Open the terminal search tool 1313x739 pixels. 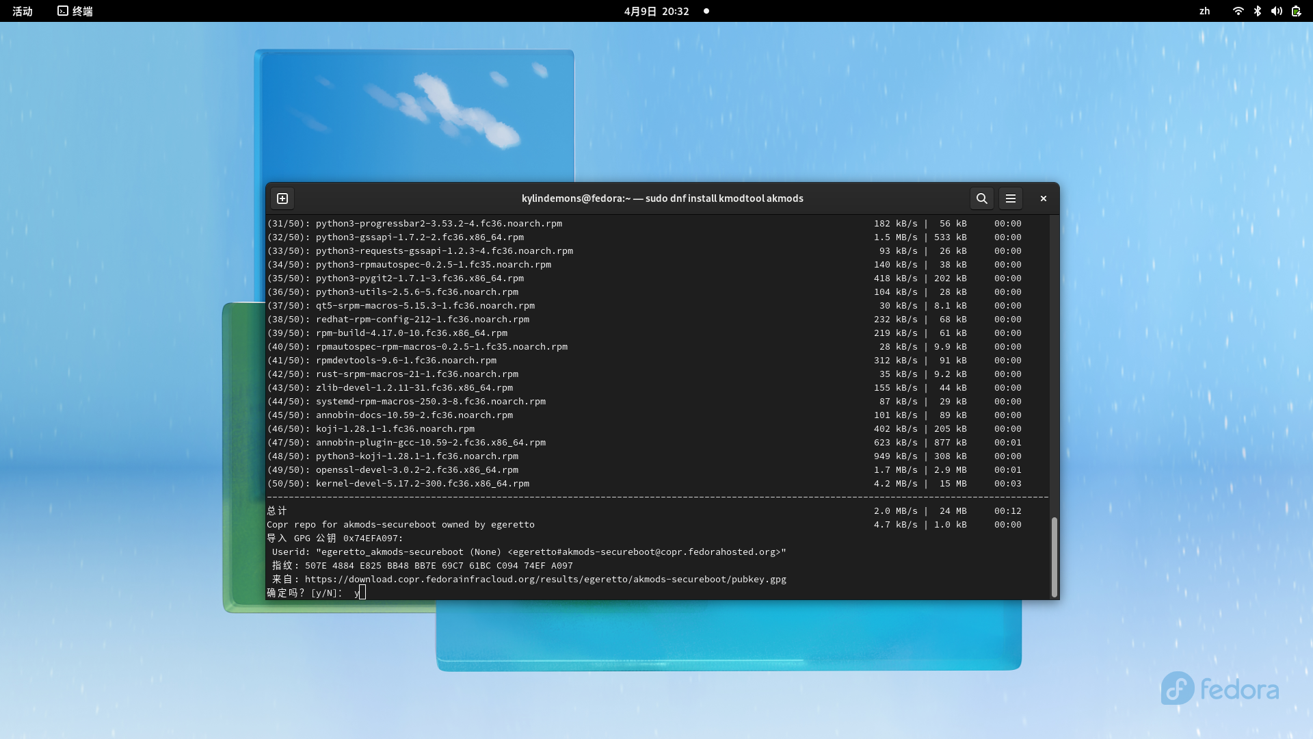pos(981,198)
